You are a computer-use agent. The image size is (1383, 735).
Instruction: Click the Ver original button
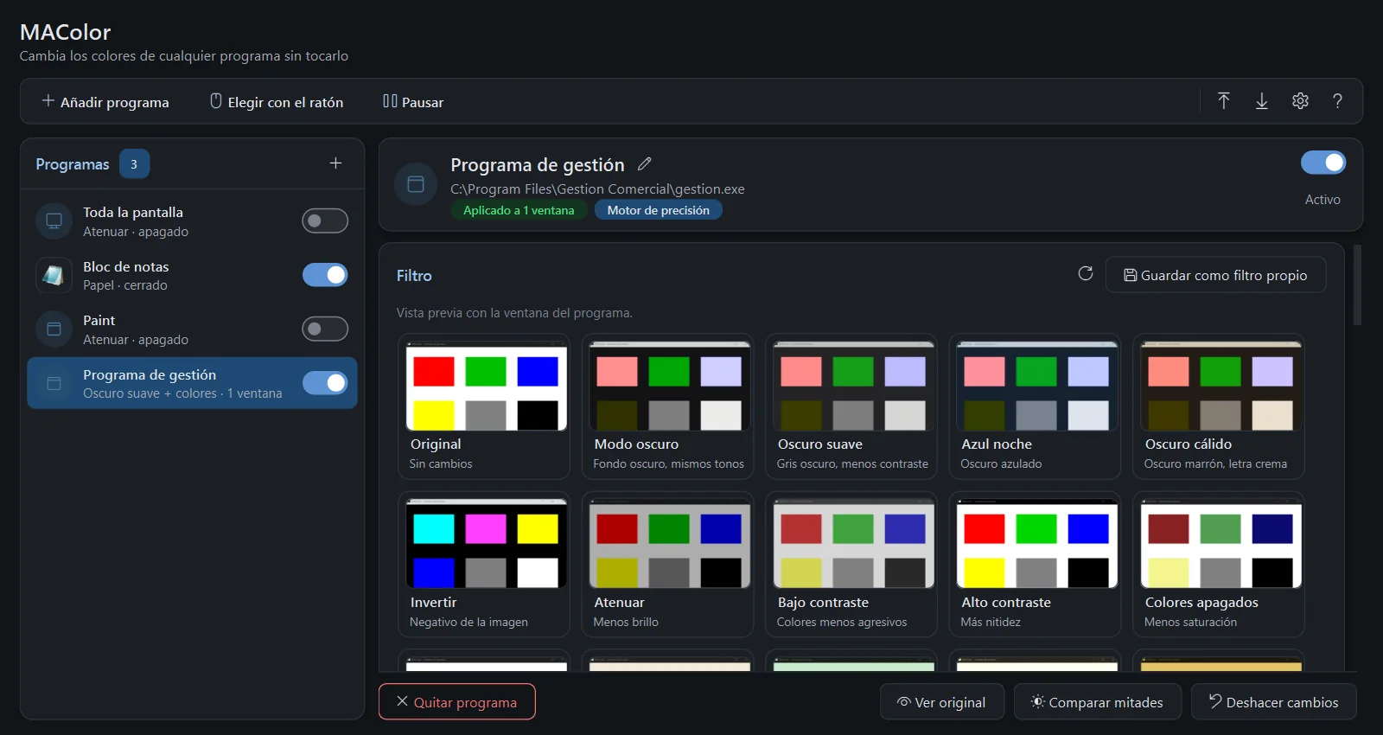click(x=942, y=702)
